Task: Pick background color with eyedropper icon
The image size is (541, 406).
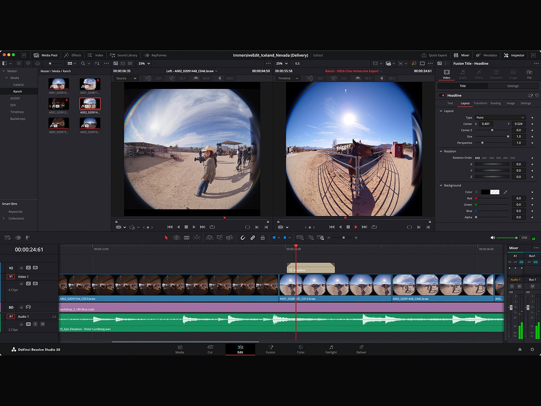Action: [x=506, y=192]
